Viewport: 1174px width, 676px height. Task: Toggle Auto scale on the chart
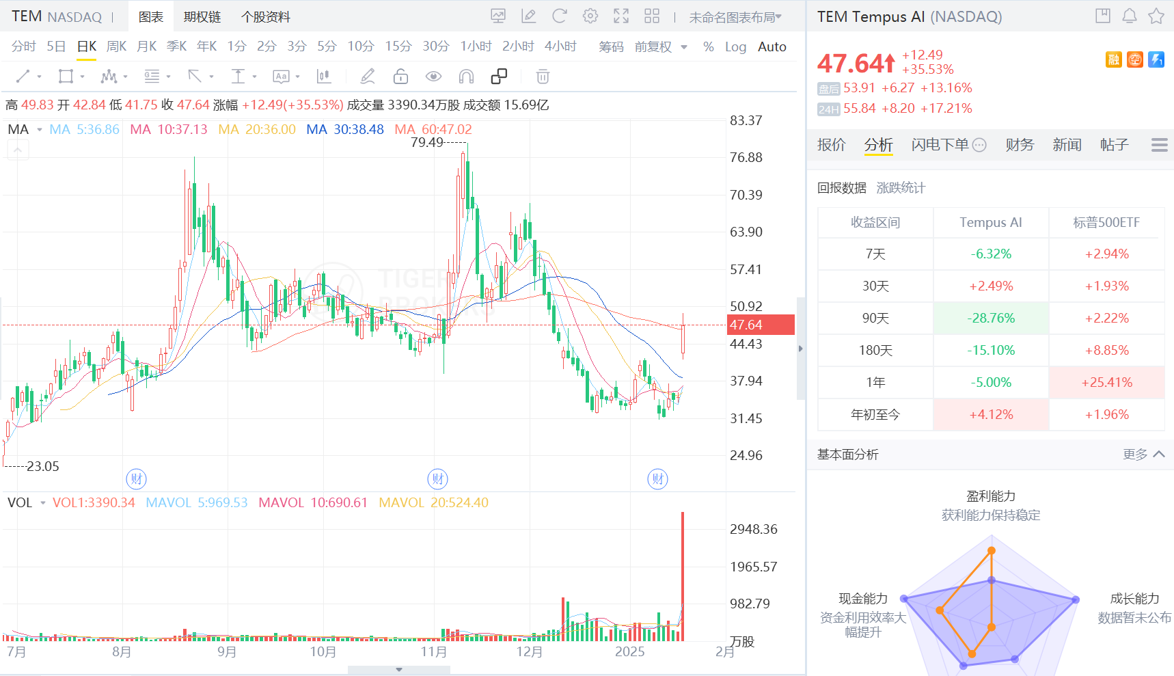[772, 46]
